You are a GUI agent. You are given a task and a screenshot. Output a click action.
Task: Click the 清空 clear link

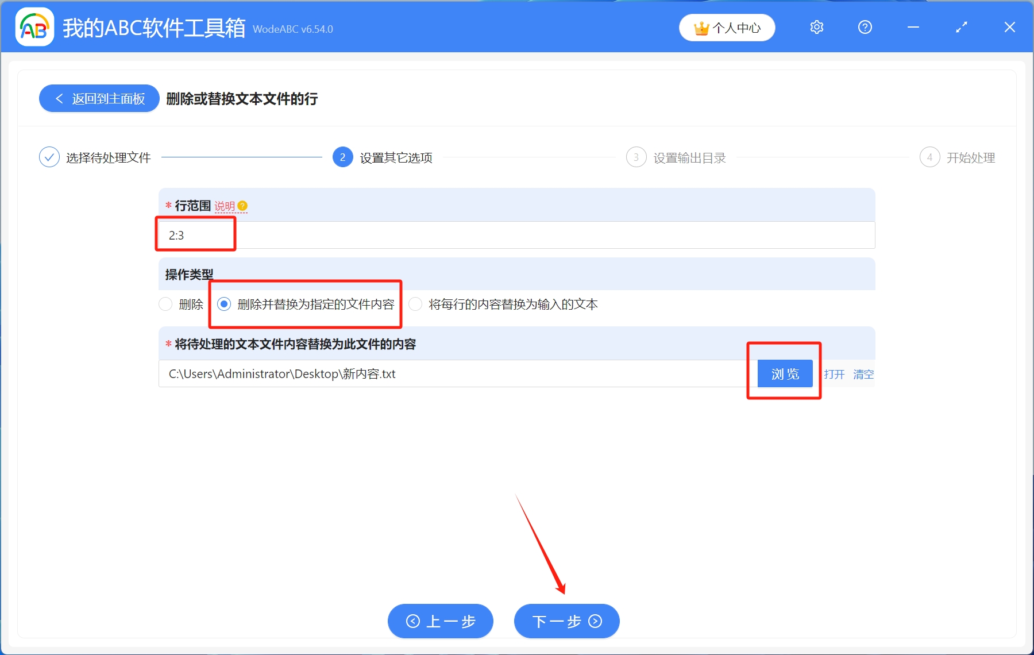coord(863,375)
